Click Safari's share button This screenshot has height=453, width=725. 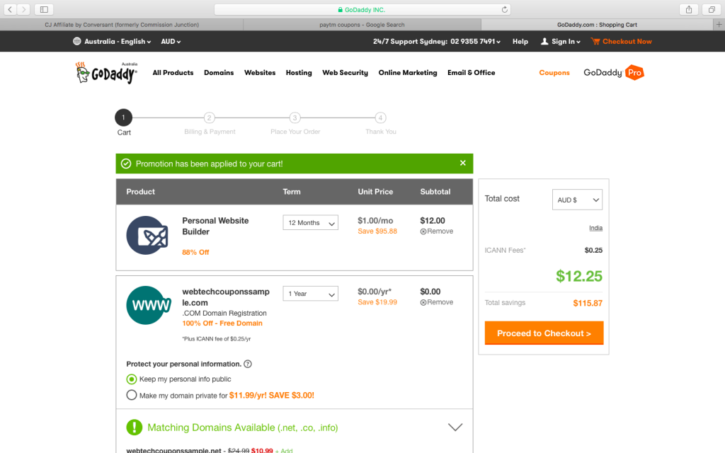click(687, 9)
